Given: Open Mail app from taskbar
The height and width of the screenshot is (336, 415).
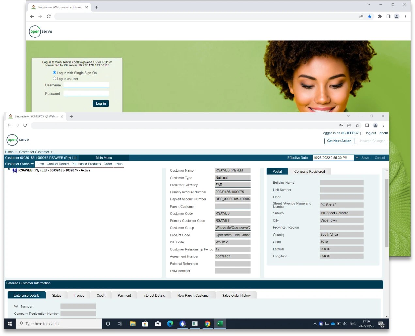Looking at the screenshot, I should 158,324.
